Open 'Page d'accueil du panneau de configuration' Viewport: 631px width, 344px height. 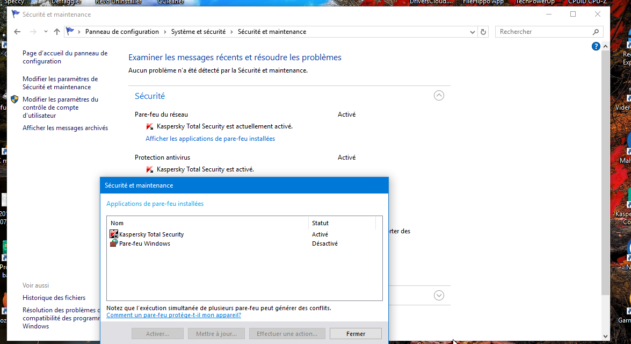[65, 57]
